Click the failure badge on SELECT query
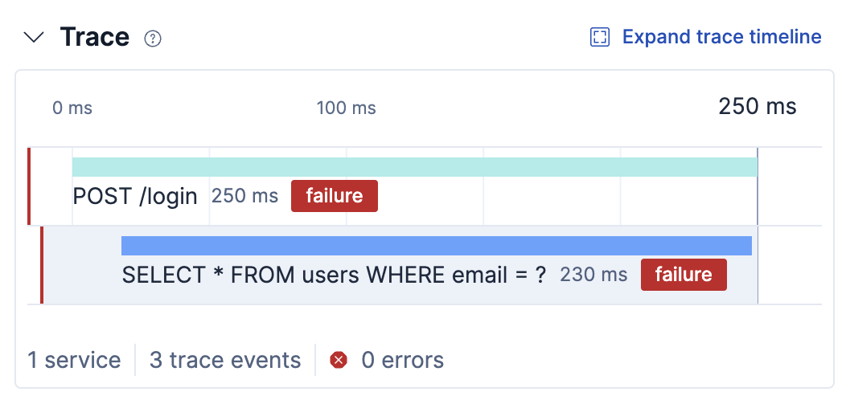The width and height of the screenshot is (846, 400). 684,275
